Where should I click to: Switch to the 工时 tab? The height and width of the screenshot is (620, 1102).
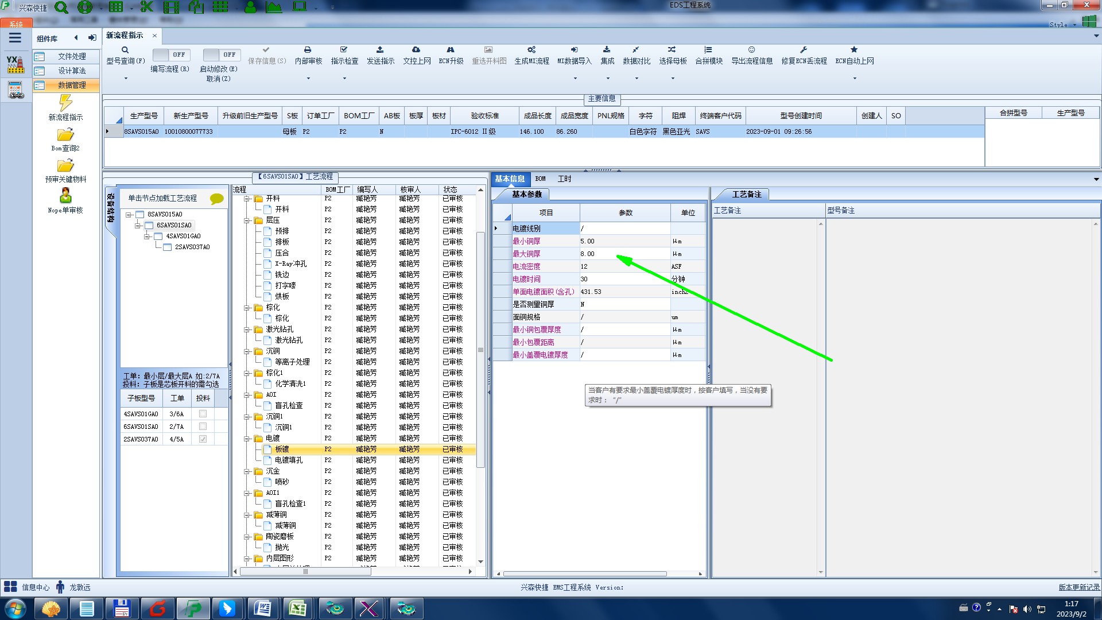point(564,179)
